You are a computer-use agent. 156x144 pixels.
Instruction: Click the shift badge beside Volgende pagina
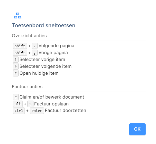tap(20, 46)
